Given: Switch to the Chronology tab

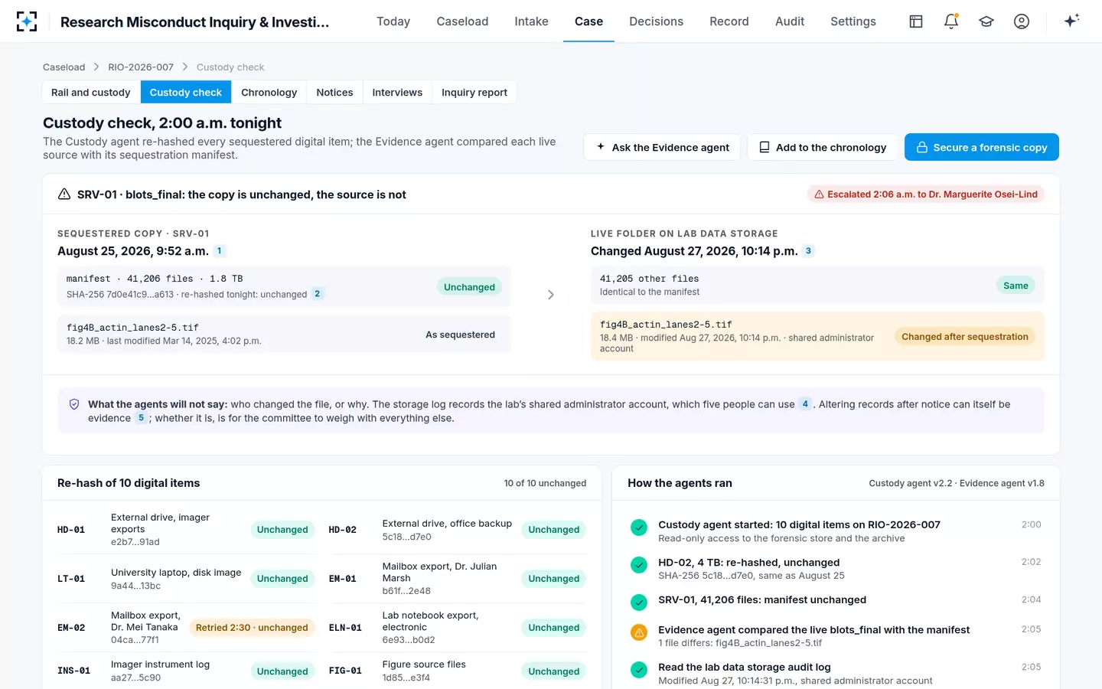Looking at the screenshot, I should pyautogui.click(x=269, y=92).
